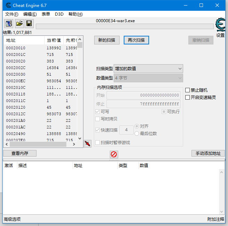Click 附加注释 at the bottom right
Viewport: 228px width, 226px height.
(x=216, y=219)
